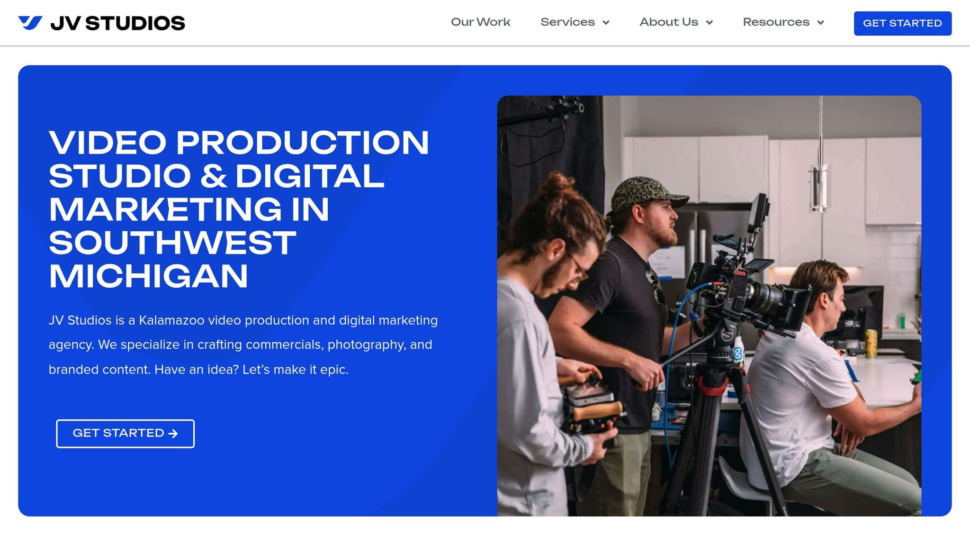Click the outlined GET STARTED button in the hero
Image resolution: width=970 pixels, height=546 pixels.
point(125,433)
